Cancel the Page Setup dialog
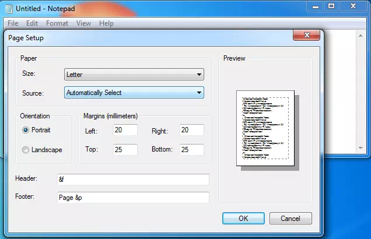This screenshot has width=371, height=239. tap(290, 218)
